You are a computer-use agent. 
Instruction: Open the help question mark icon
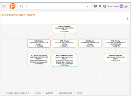tap(95, 6)
